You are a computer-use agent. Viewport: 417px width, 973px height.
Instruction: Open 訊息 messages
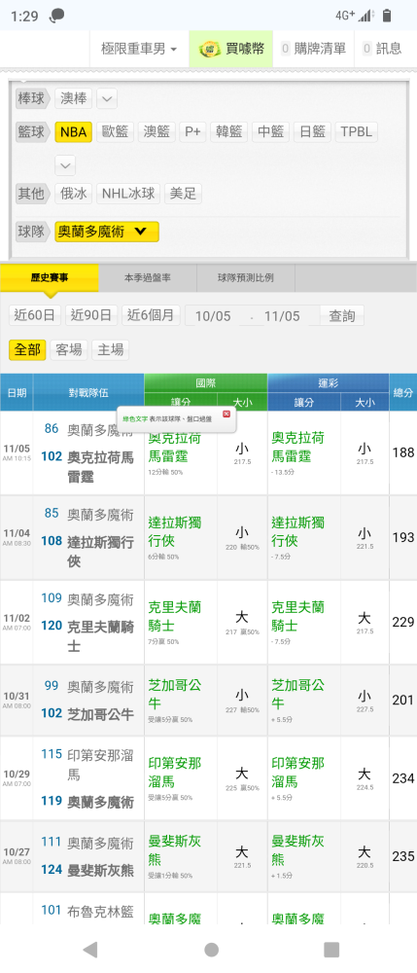382,49
